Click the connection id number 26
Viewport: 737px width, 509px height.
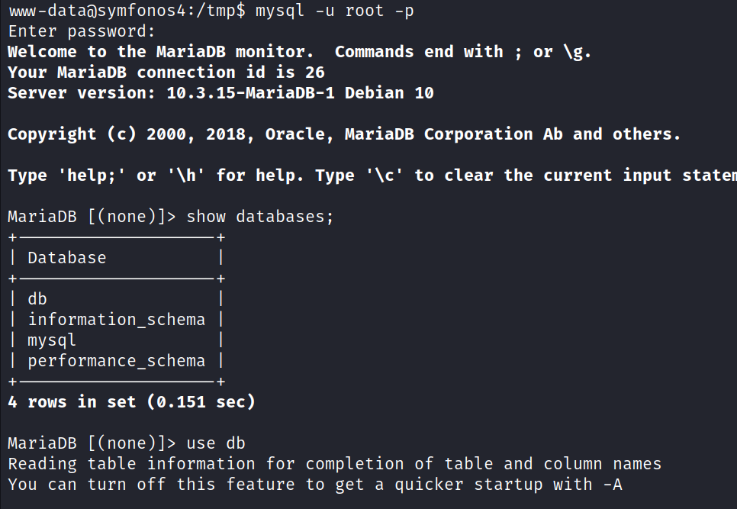pos(314,72)
